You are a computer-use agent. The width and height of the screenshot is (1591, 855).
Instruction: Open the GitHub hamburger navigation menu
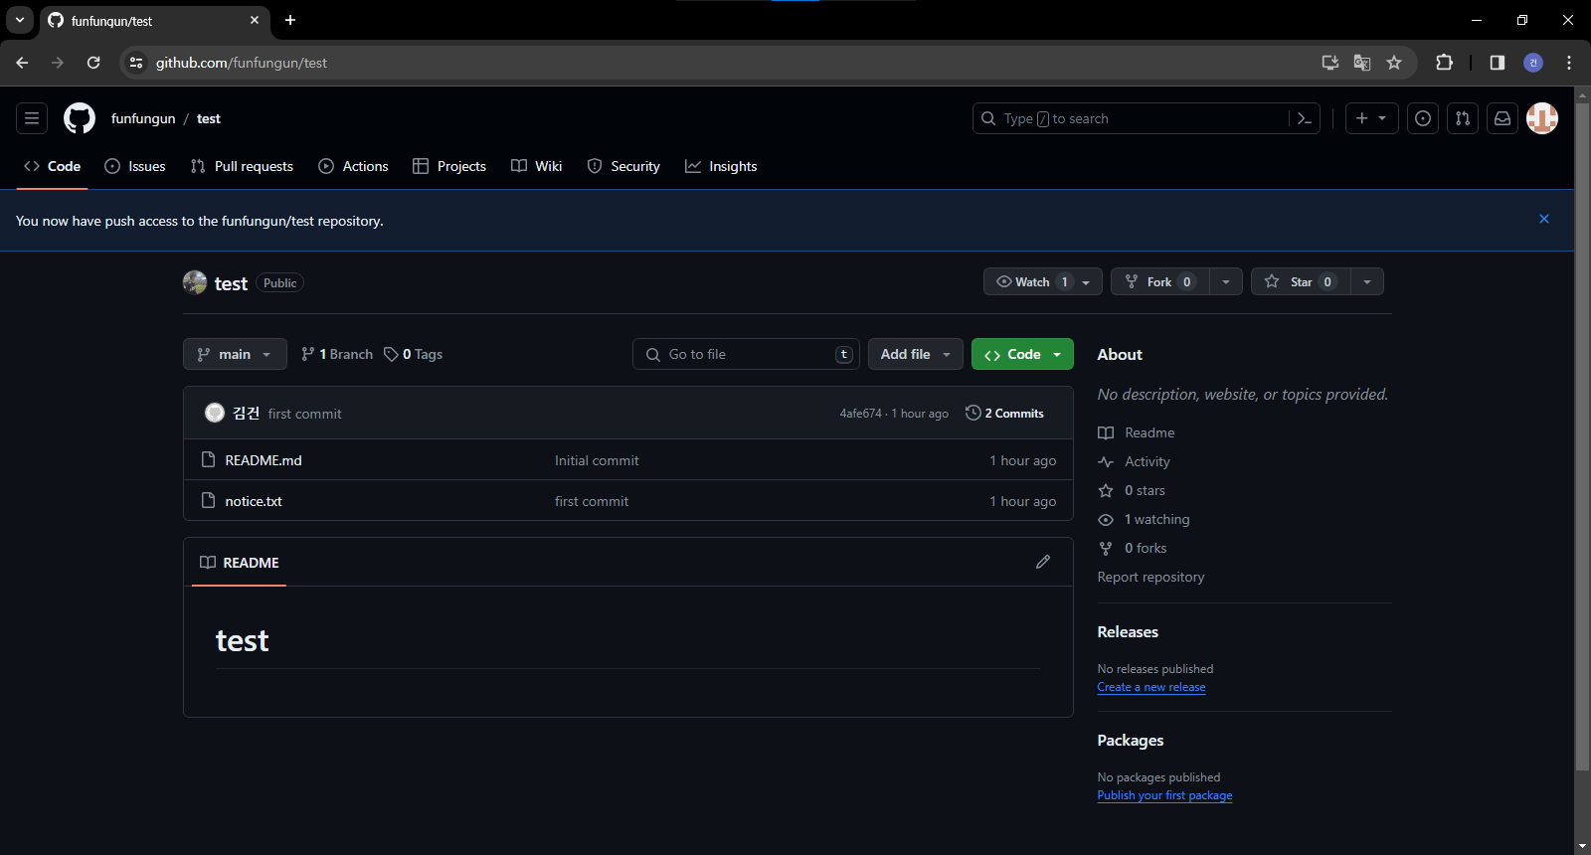point(32,118)
